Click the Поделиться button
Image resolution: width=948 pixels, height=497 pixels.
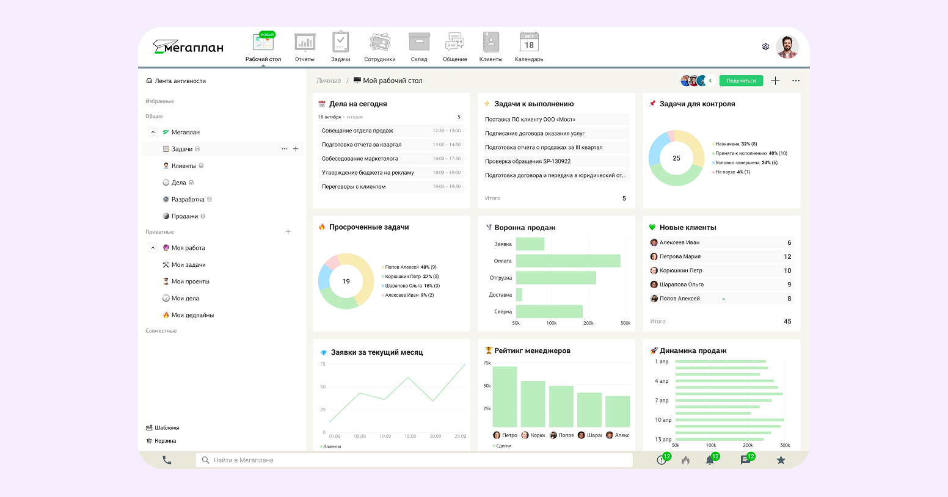coord(741,80)
